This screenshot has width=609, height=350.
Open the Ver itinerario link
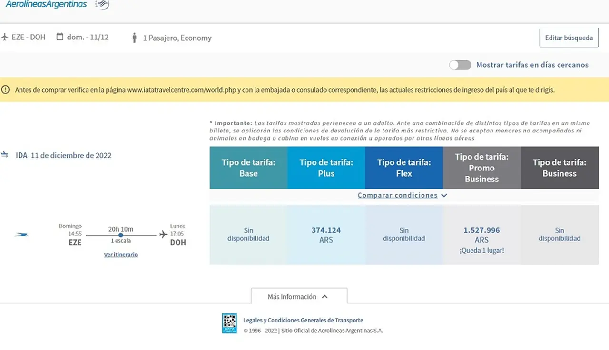[x=121, y=255]
